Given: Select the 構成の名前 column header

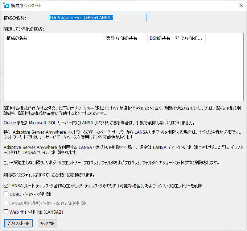Looking at the screenshot, I should coord(54,38).
